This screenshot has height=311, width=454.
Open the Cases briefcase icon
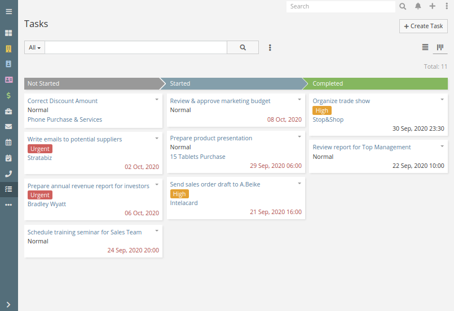click(8, 111)
